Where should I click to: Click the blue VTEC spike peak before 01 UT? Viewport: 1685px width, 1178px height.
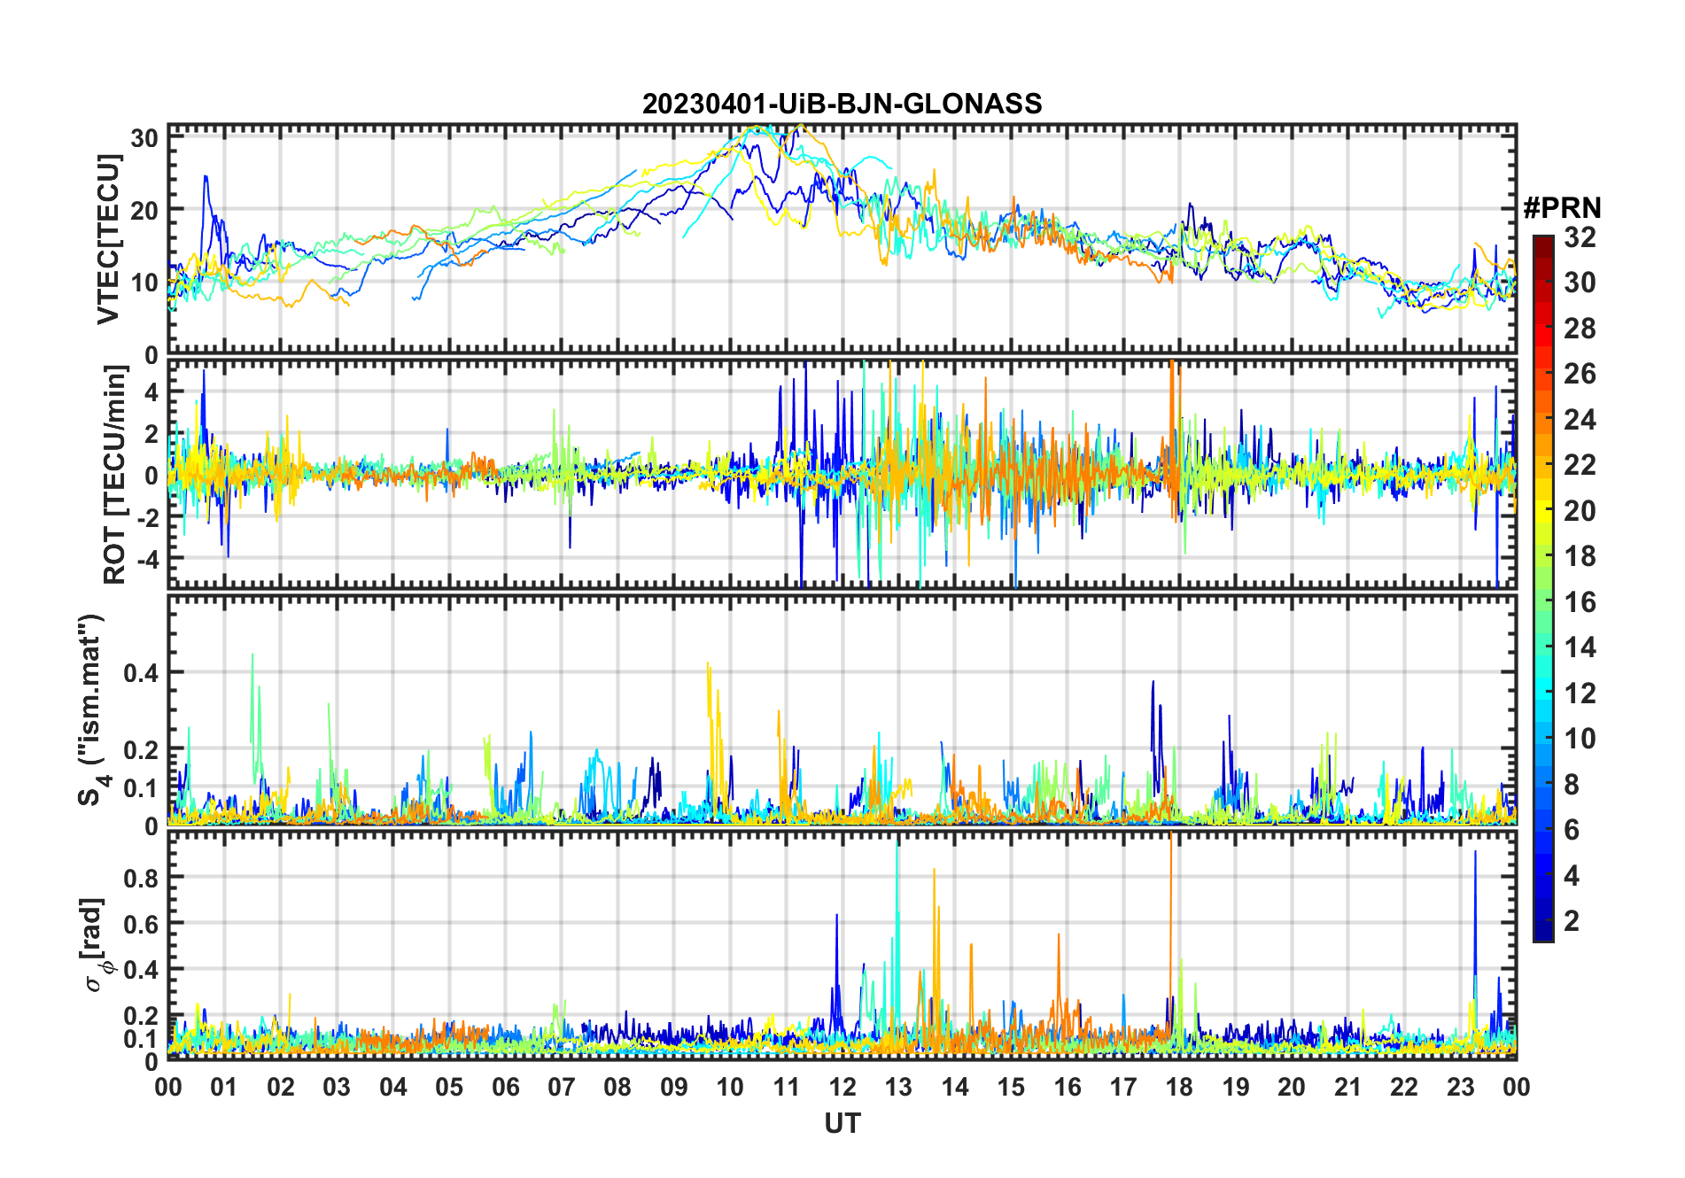(206, 176)
